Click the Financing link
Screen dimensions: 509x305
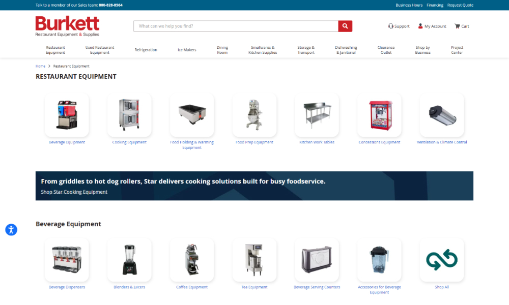coord(435,5)
